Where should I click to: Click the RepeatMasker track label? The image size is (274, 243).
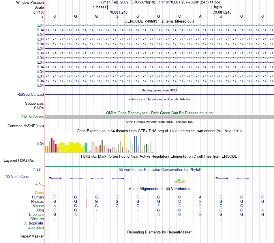click(32, 236)
